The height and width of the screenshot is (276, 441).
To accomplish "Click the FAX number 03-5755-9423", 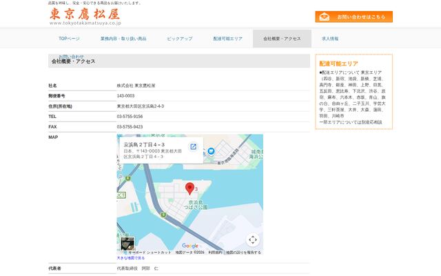I will 130,127.
